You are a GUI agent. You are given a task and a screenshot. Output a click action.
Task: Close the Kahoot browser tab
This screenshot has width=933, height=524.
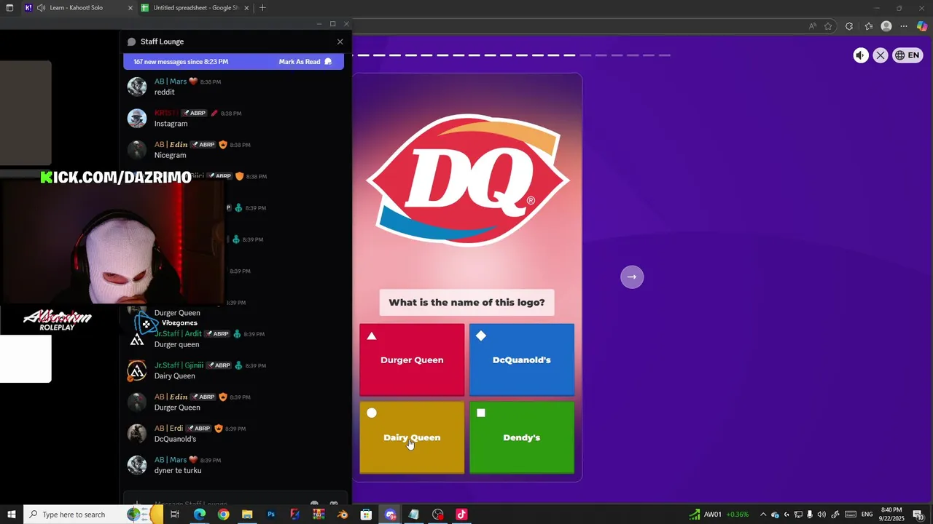pyautogui.click(x=130, y=8)
